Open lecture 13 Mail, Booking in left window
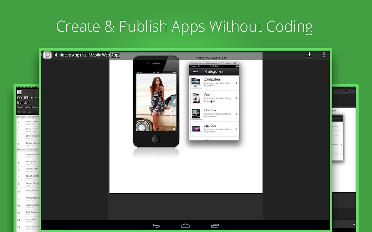The width and height of the screenshot is (372, 232). coord(27,213)
